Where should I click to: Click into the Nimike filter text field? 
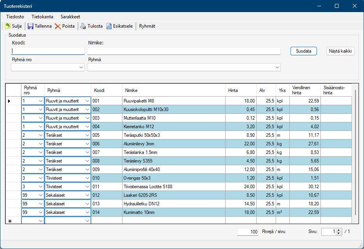pos(184,51)
